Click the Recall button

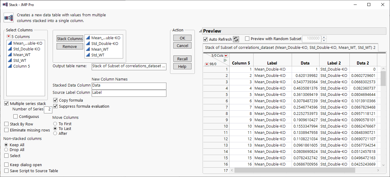(x=182, y=59)
